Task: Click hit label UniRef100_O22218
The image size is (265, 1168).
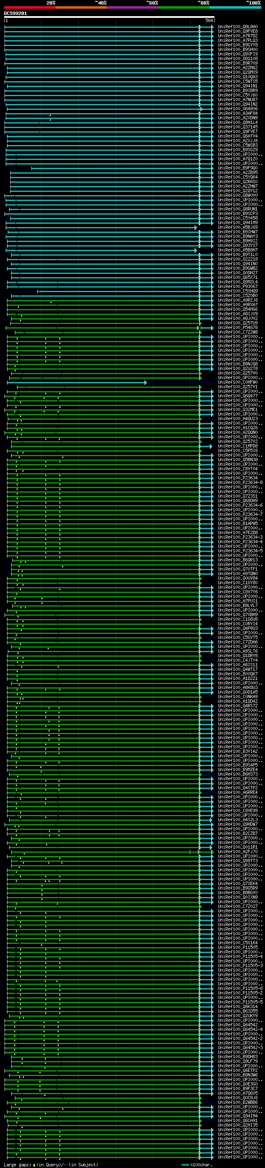Action: (238, 259)
